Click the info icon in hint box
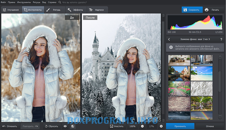 click(171, 47)
